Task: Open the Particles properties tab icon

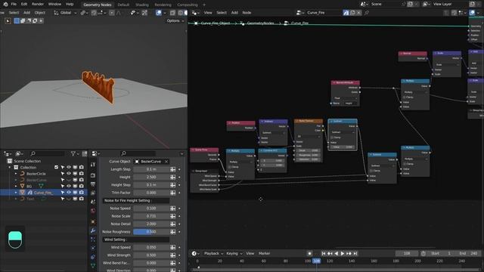Action: pyautogui.click(x=93, y=240)
